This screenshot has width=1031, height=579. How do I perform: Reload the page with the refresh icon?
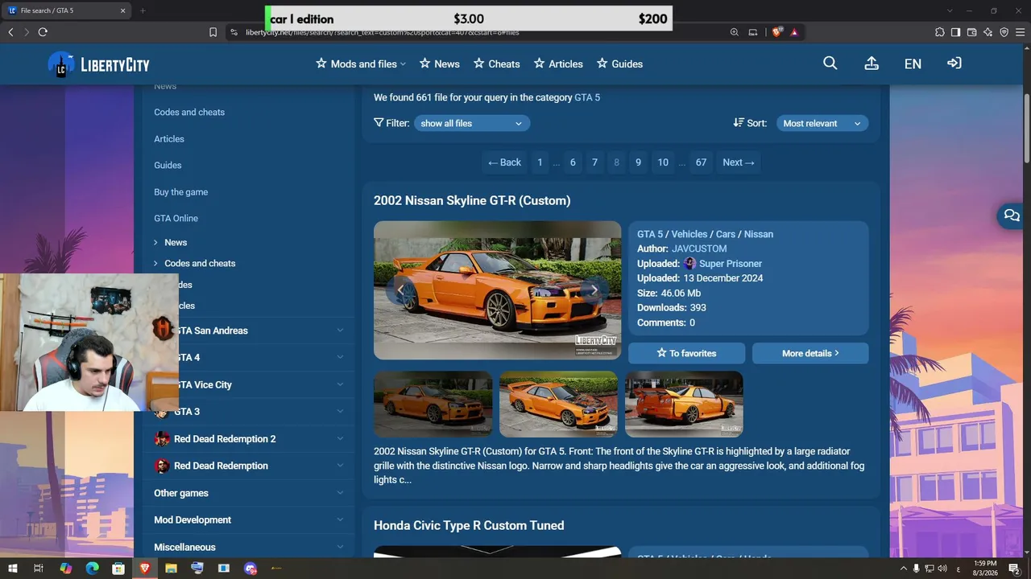click(43, 32)
